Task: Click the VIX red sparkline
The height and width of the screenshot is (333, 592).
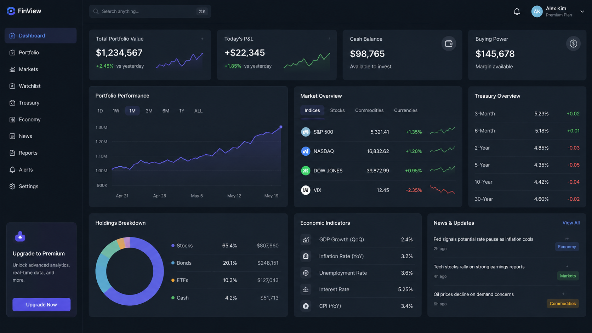Action: click(443, 190)
